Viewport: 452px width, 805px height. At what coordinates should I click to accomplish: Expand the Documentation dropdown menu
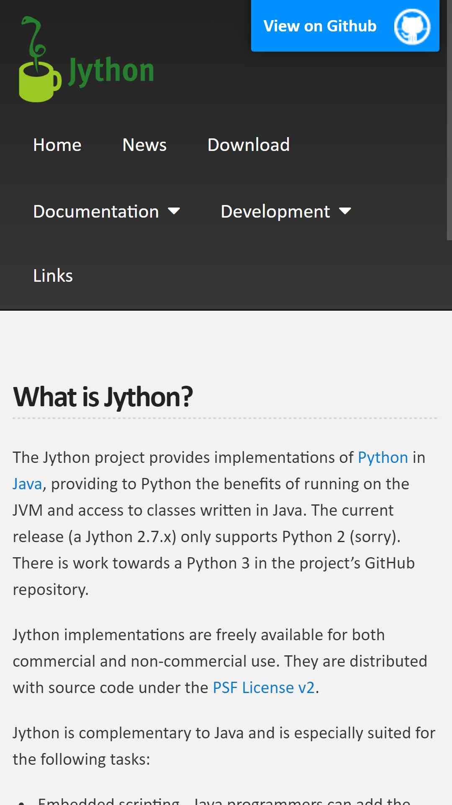pos(106,211)
